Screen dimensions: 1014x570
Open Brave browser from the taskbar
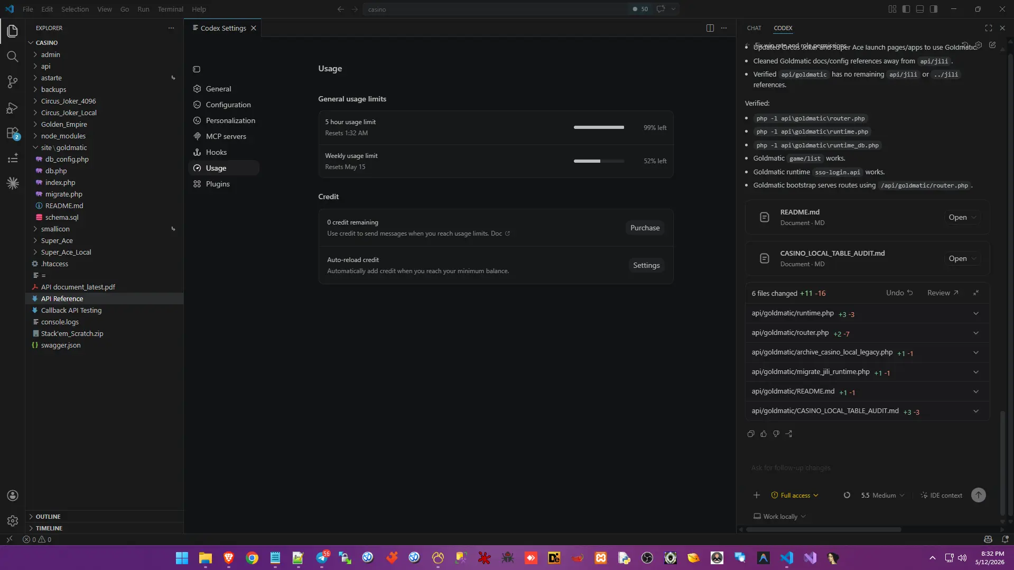[x=228, y=558]
